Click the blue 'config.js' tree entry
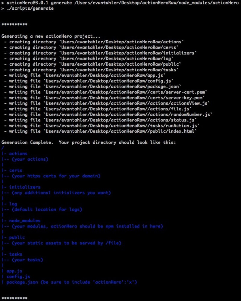This screenshot has height=301, width=241. click(x=16, y=277)
